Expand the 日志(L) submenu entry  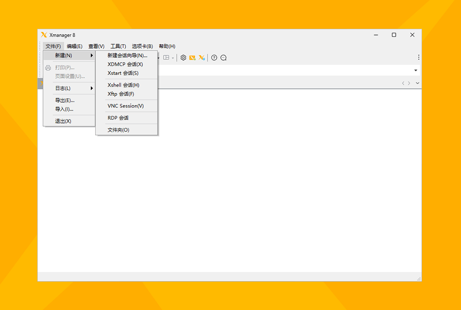coord(69,88)
